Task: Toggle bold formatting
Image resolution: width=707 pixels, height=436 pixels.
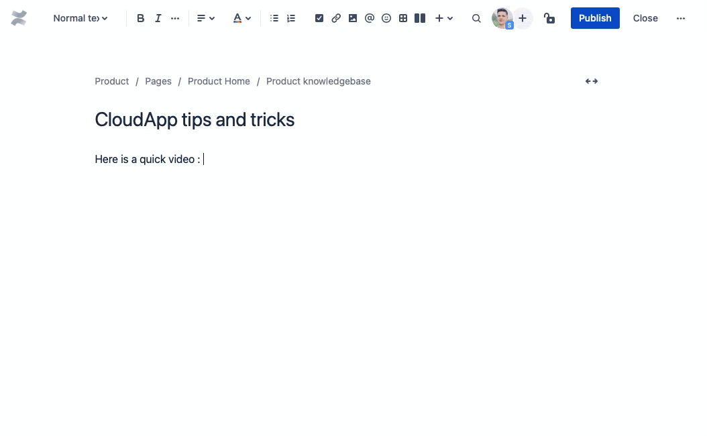Action: point(140,19)
